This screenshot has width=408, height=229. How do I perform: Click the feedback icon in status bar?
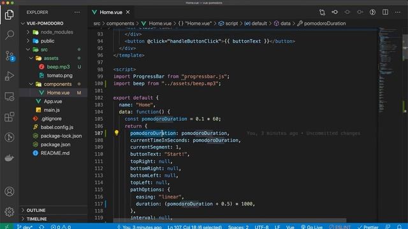pyautogui.click(x=388, y=226)
